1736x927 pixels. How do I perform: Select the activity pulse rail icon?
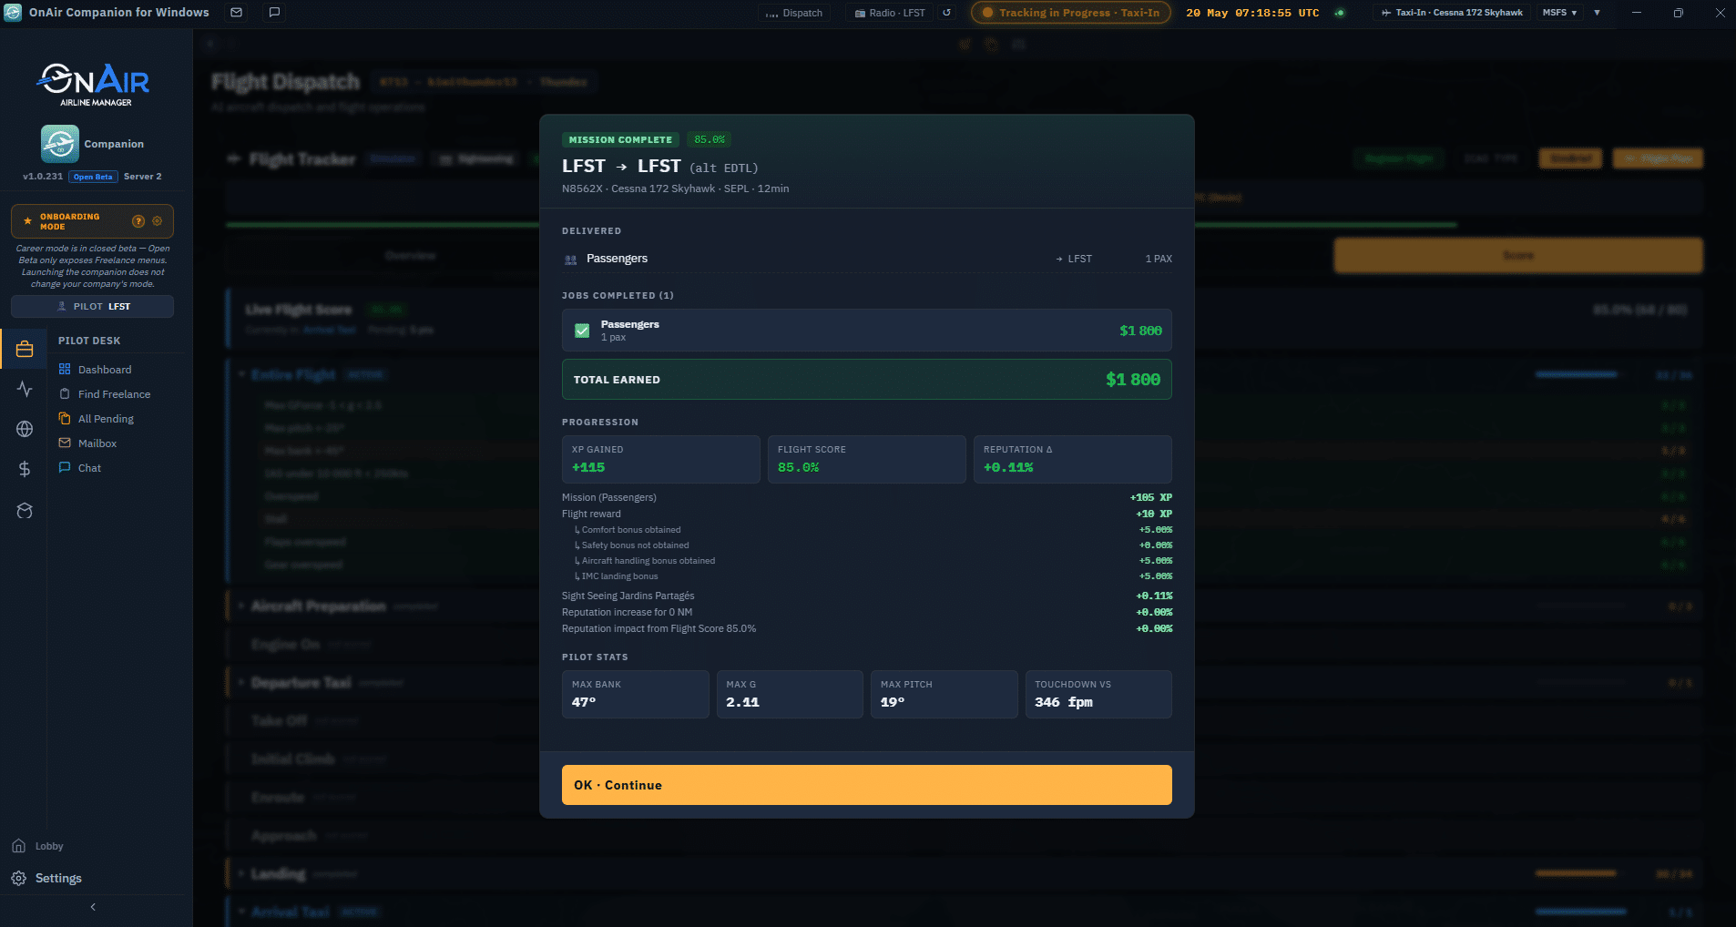[25, 389]
